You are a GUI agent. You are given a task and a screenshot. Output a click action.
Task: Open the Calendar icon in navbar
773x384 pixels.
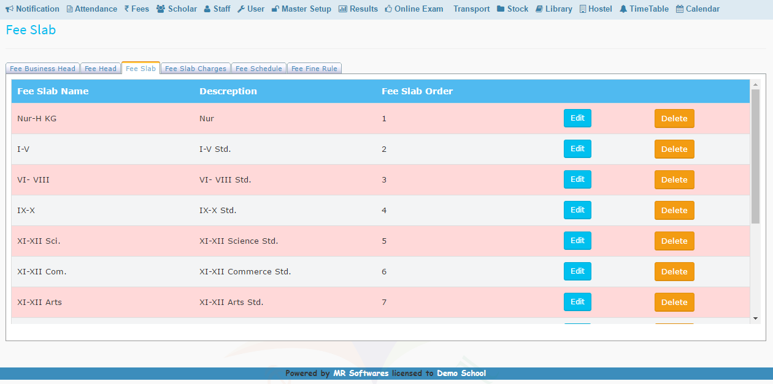click(680, 9)
